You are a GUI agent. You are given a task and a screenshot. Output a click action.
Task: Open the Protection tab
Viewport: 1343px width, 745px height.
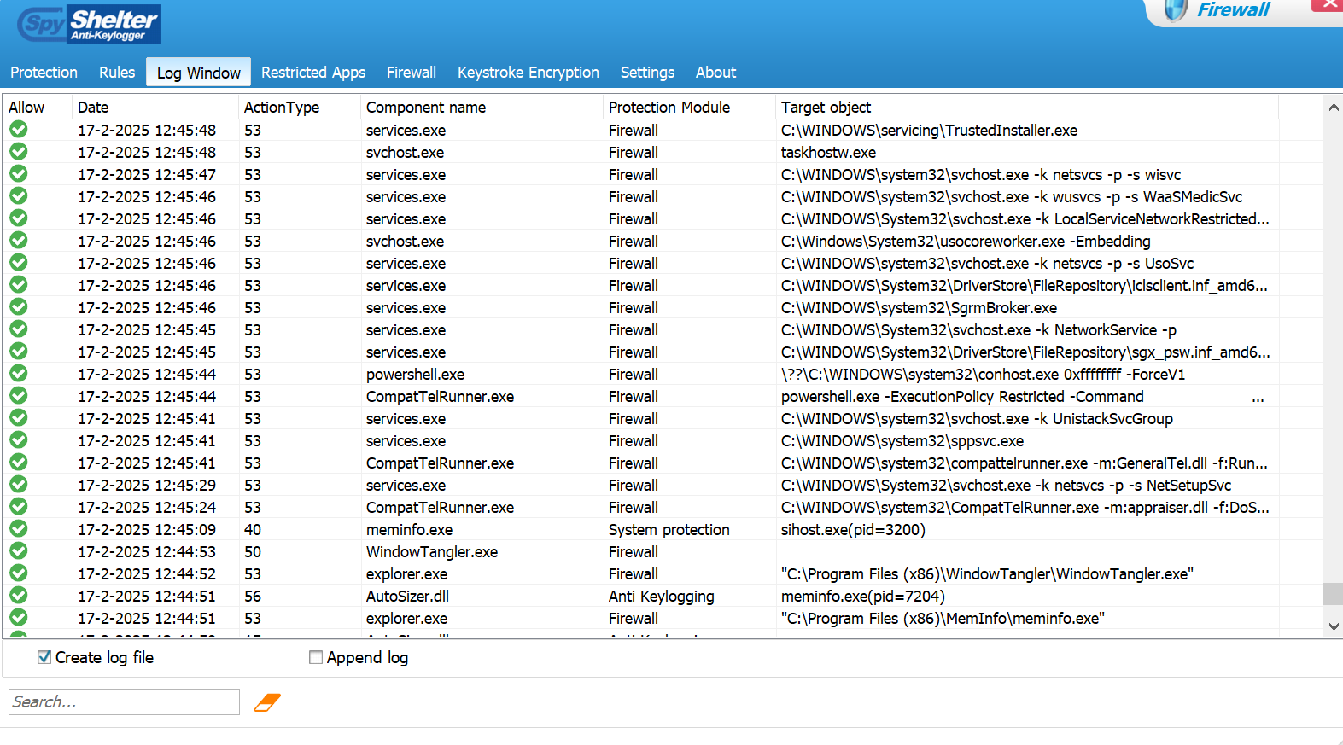point(44,73)
